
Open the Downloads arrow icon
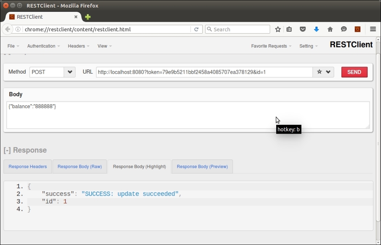316,29
